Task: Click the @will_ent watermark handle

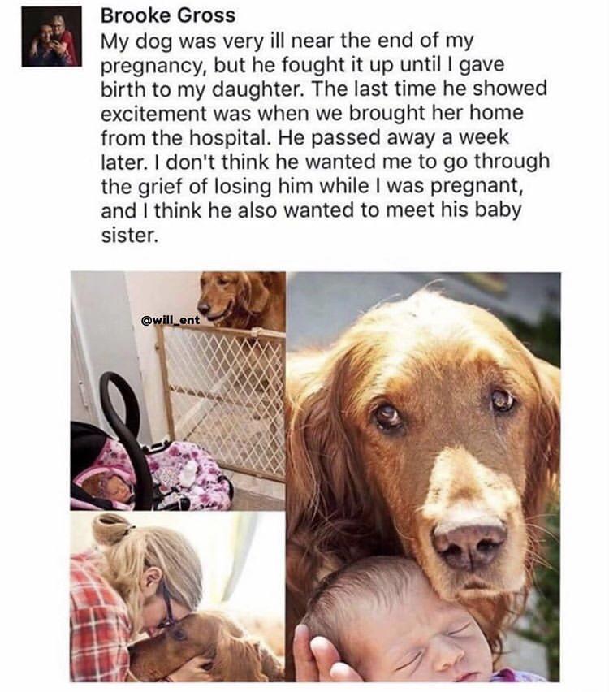Action: (170, 320)
